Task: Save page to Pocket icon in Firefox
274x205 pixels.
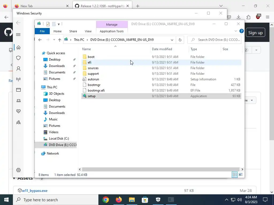Action: 229,17
